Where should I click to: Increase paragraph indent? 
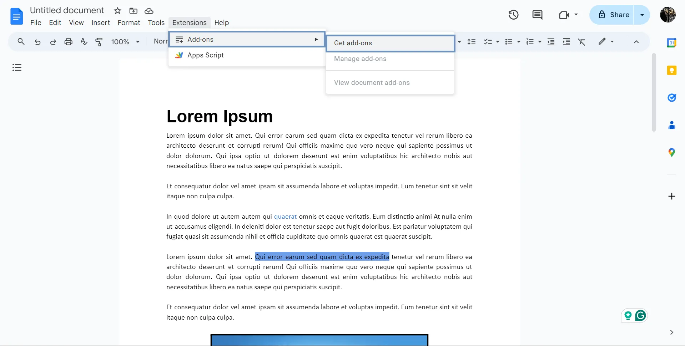pyautogui.click(x=566, y=42)
